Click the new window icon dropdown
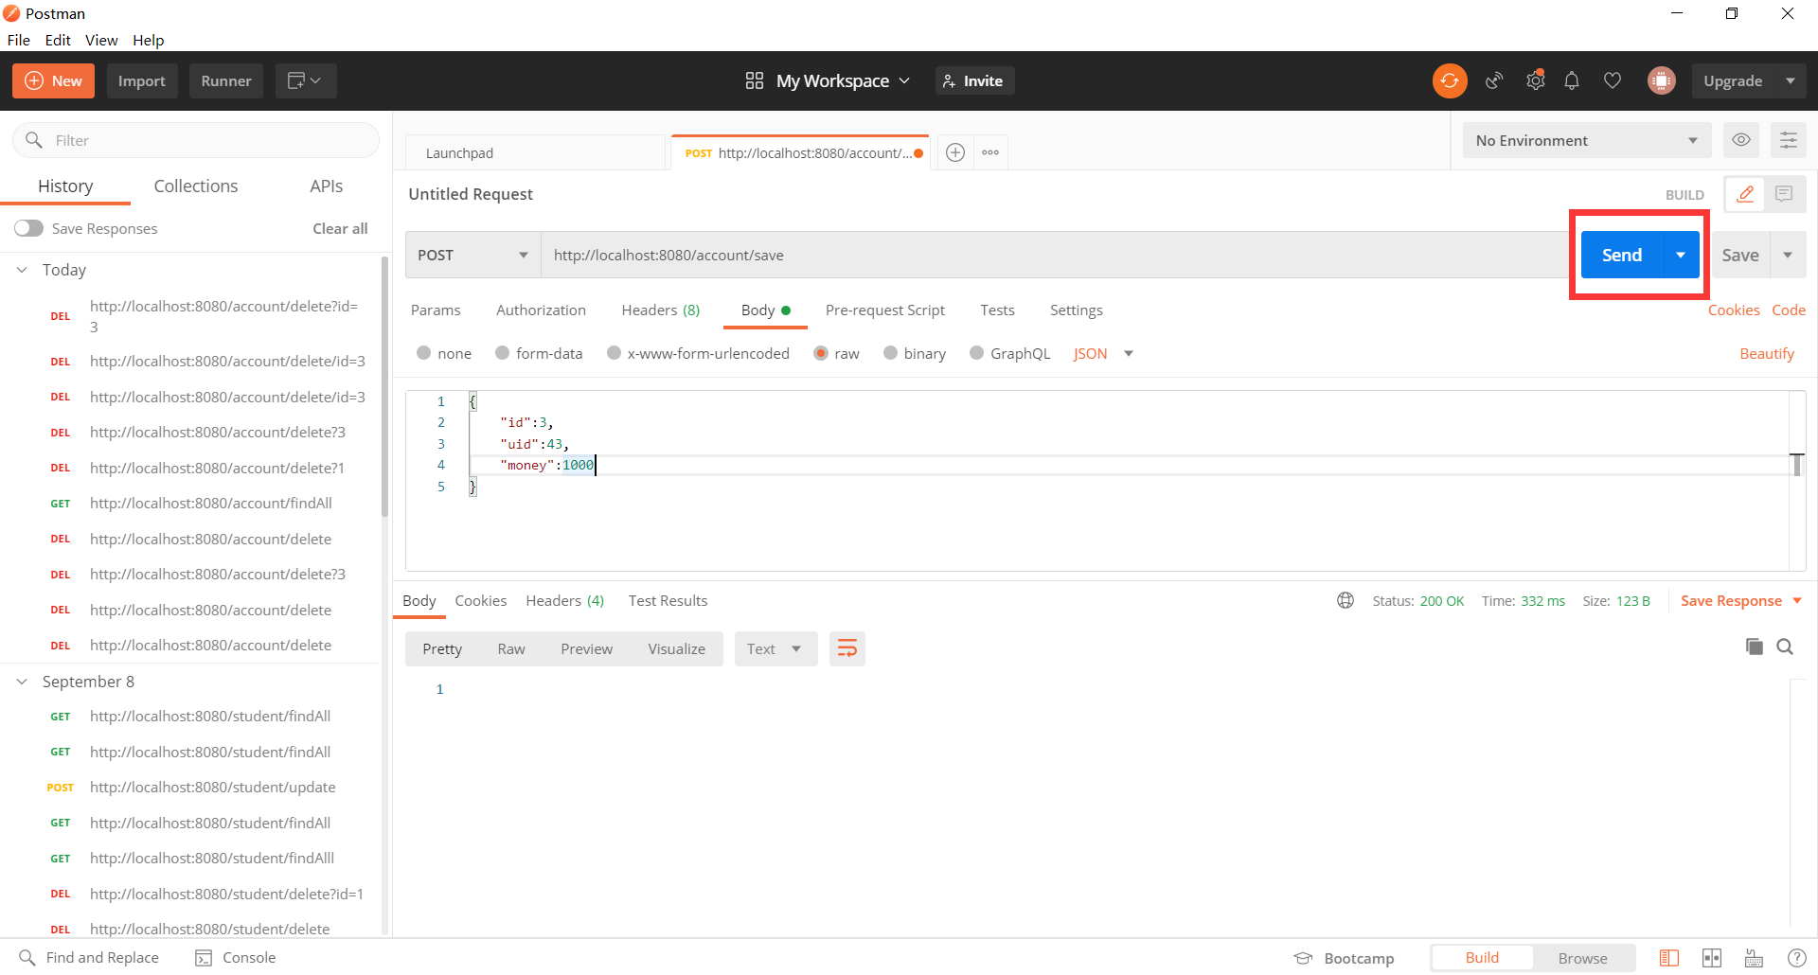The height and width of the screenshot is (975, 1818). point(305,81)
